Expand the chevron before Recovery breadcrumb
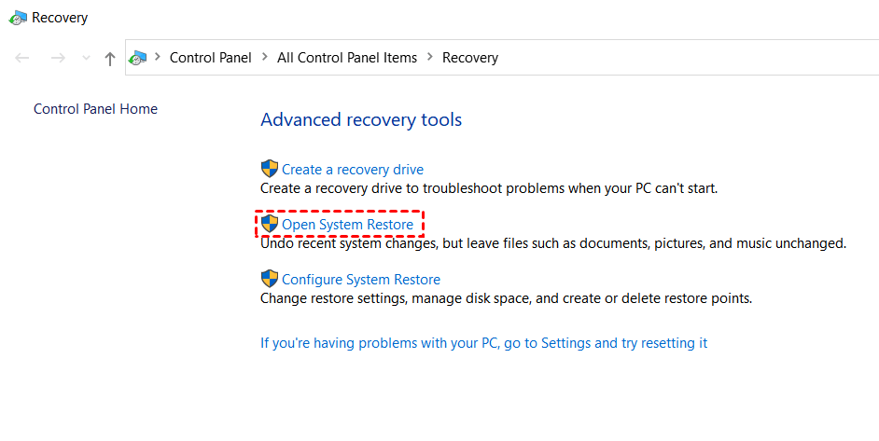Image resolution: width=879 pixels, height=441 pixels. pyautogui.click(x=430, y=58)
